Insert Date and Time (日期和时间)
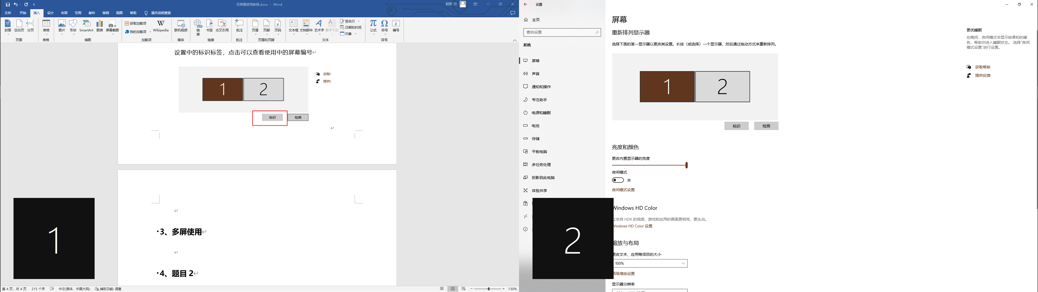 click(x=351, y=27)
